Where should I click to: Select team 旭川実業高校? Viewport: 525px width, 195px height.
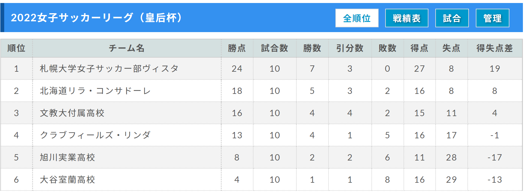click(x=67, y=157)
